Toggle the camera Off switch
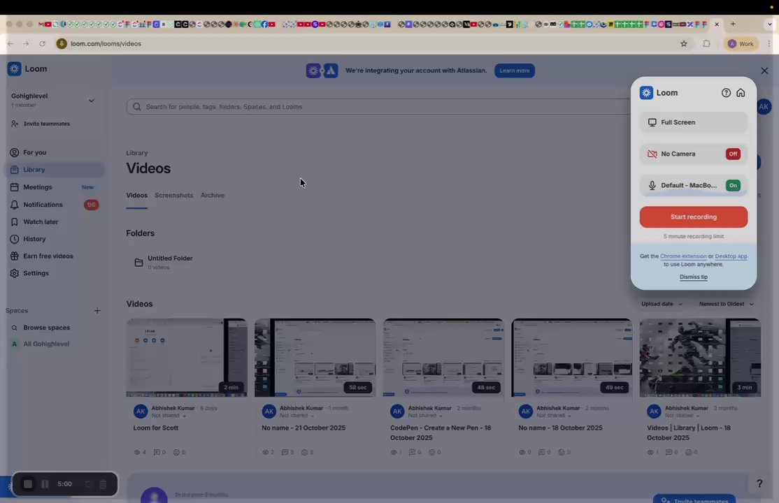This screenshot has width=779, height=503. (x=733, y=154)
